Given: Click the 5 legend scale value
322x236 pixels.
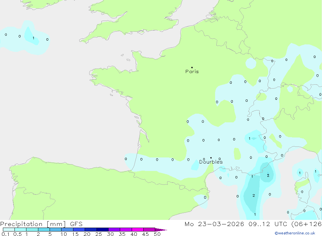Looking at the screenshot, I should (x=50, y=234).
